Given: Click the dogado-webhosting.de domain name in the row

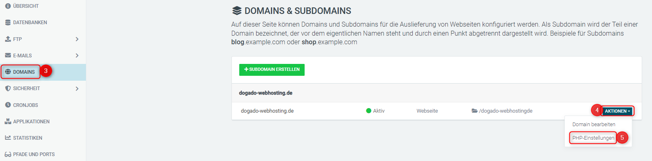Looking at the screenshot, I should [x=267, y=111].
